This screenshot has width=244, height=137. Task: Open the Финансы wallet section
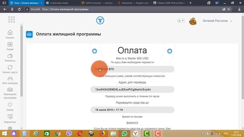tap(10, 58)
